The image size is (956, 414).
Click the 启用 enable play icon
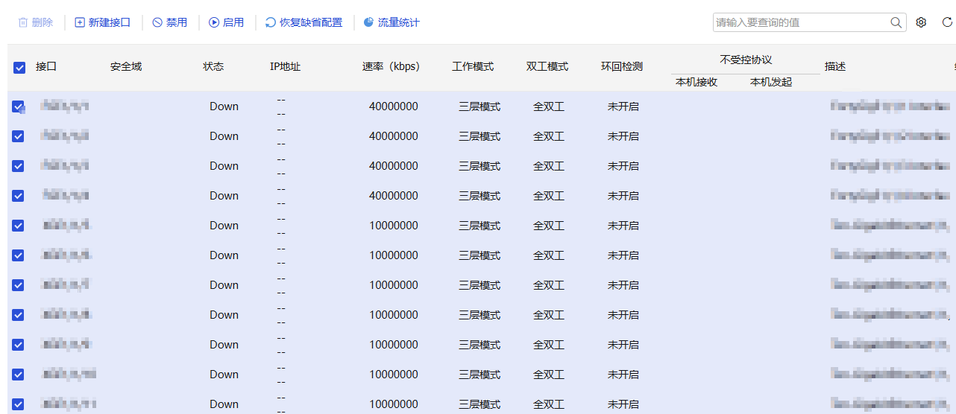point(214,22)
